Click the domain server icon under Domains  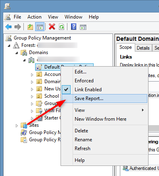[31, 60]
